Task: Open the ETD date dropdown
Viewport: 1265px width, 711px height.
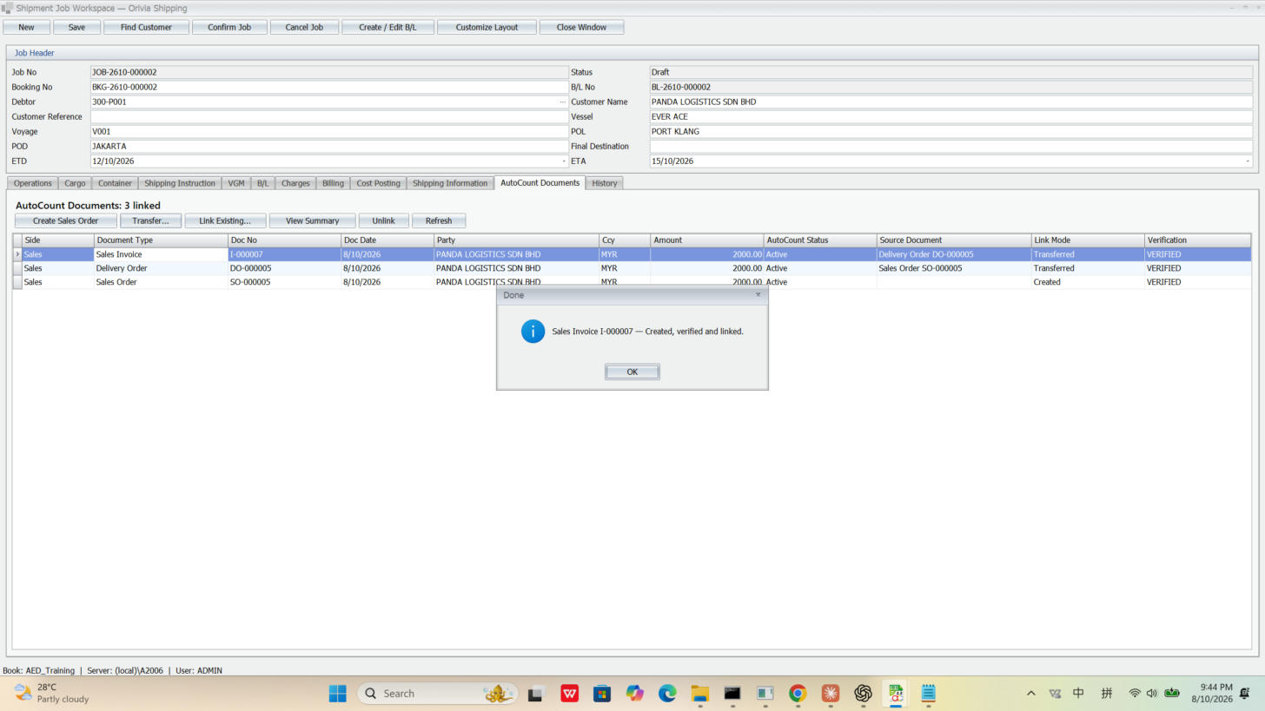Action: click(x=564, y=161)
